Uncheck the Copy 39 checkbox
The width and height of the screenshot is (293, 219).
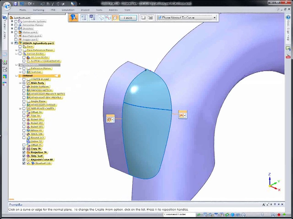pos(24,149)
